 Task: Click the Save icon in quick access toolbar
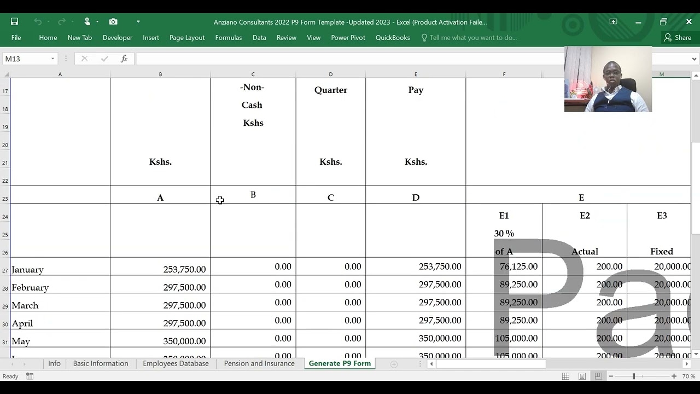coord(14,21)
